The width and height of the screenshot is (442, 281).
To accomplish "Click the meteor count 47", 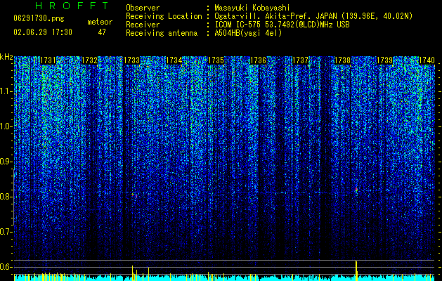I will (102, 32).
